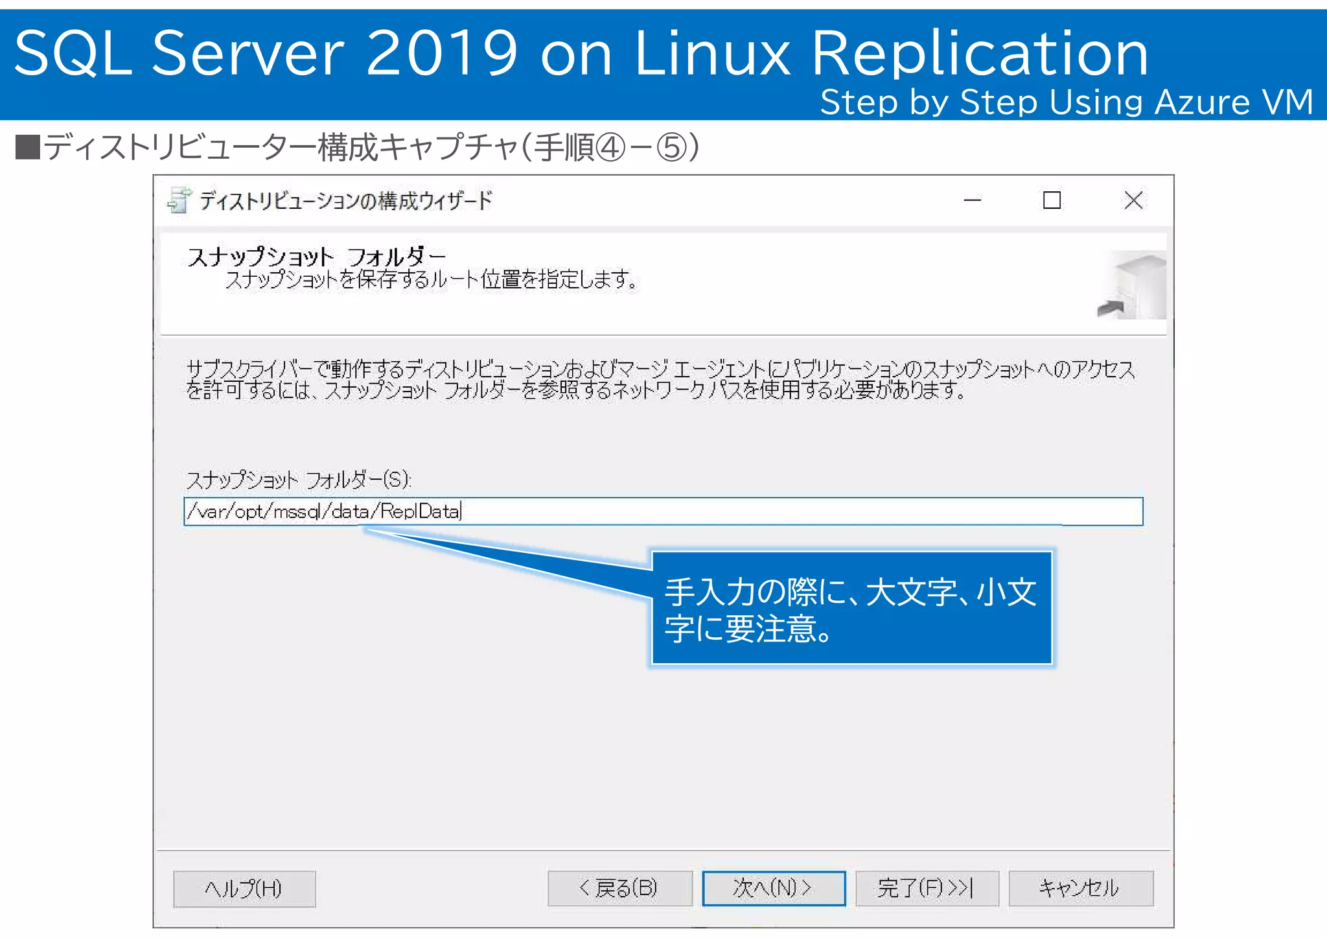This screenshot has height=938, width=1327.
Task: Cancel the wizard with キャンセル button
Action: click(1081, 888)
